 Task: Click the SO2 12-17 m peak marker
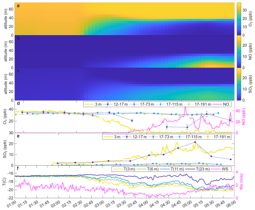pyautogui.click(x=195, y=142)
